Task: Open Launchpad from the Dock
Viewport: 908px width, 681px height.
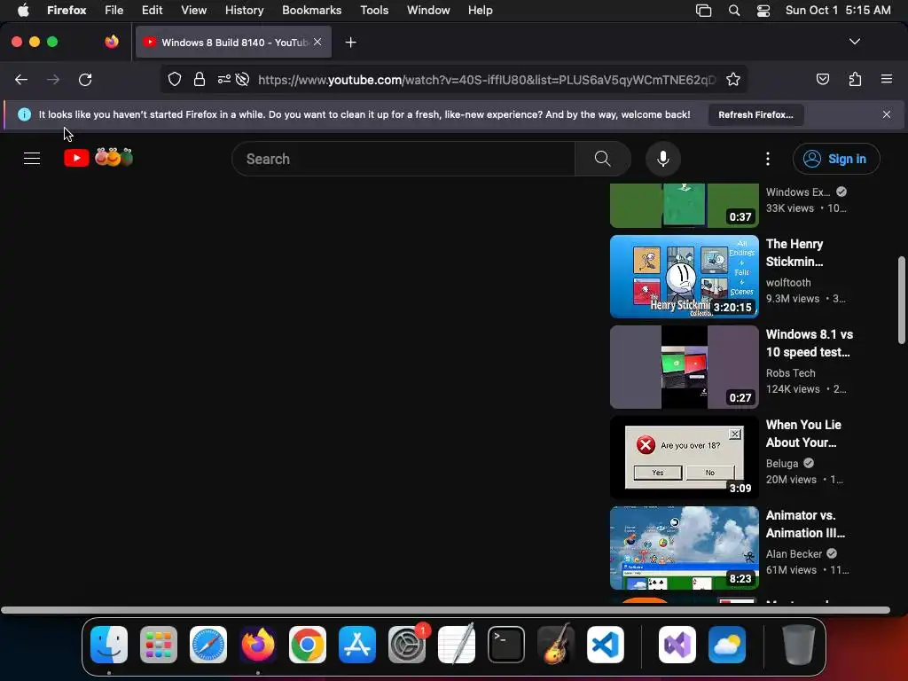Action: (x=159, y=645)
